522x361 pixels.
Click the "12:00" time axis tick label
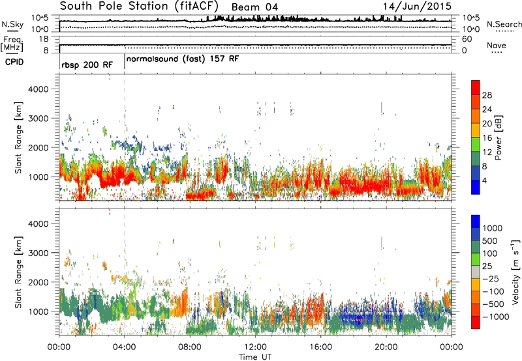(255, 347)
